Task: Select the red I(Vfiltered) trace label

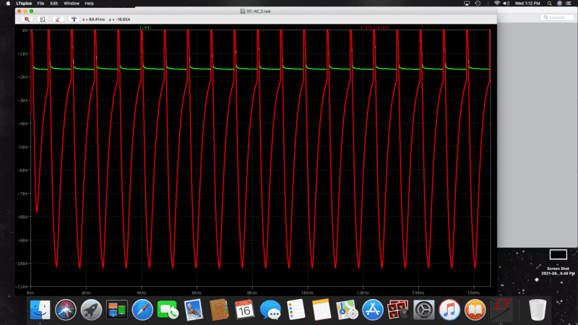Action: (375, 27)
